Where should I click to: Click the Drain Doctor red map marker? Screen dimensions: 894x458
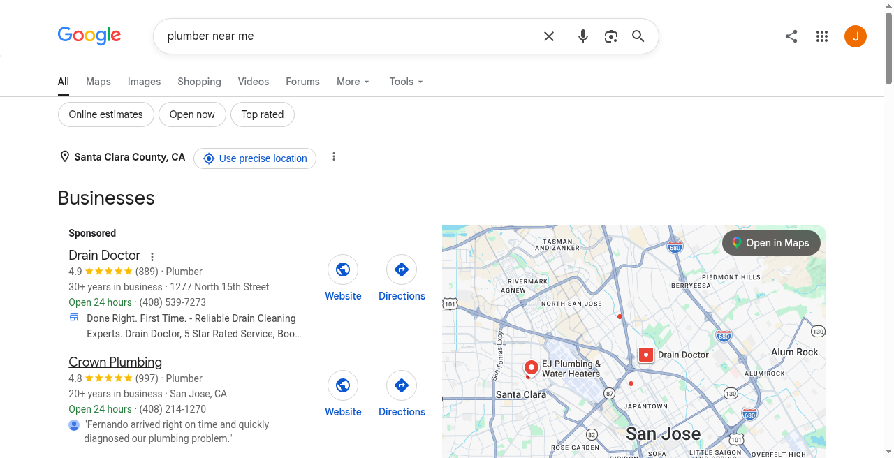pos(646,355)
